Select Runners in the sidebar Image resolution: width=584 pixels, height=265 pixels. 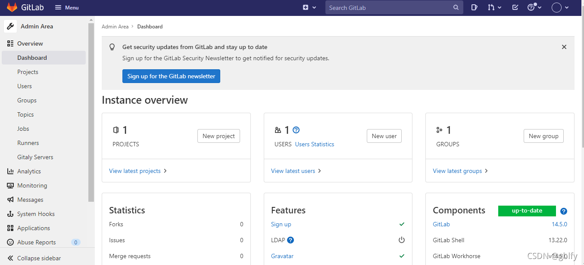click(x=28, y=143)
